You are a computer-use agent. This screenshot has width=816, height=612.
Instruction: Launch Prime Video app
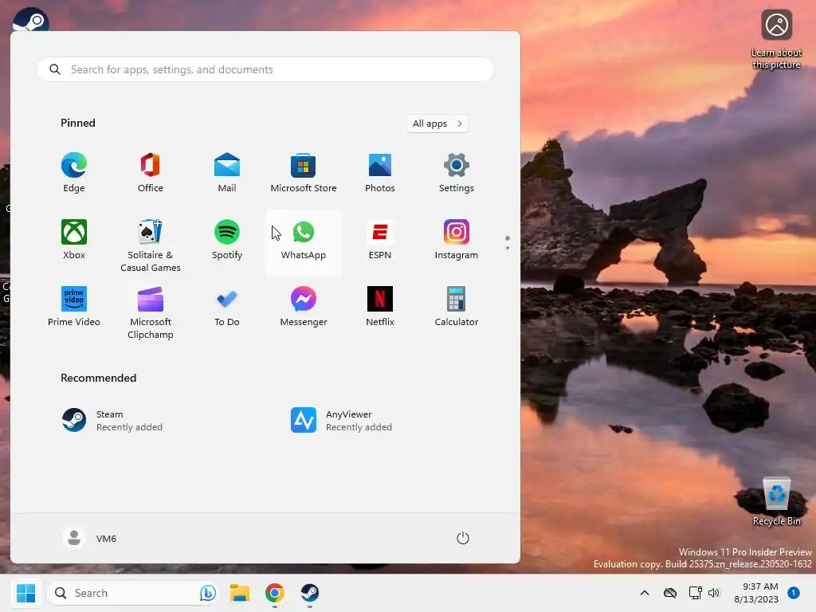point(74,307)
